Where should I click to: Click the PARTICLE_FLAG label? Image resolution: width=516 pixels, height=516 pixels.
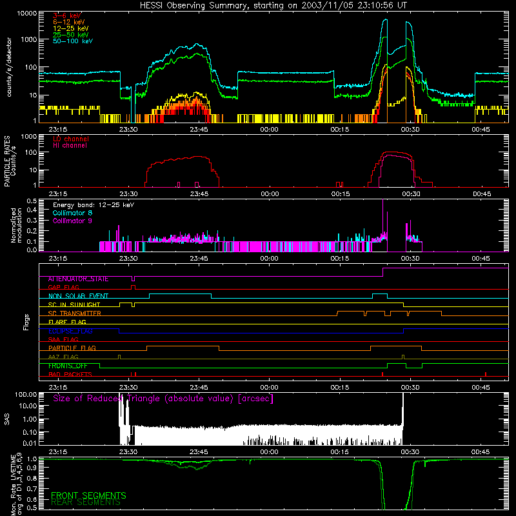point(72,348)
